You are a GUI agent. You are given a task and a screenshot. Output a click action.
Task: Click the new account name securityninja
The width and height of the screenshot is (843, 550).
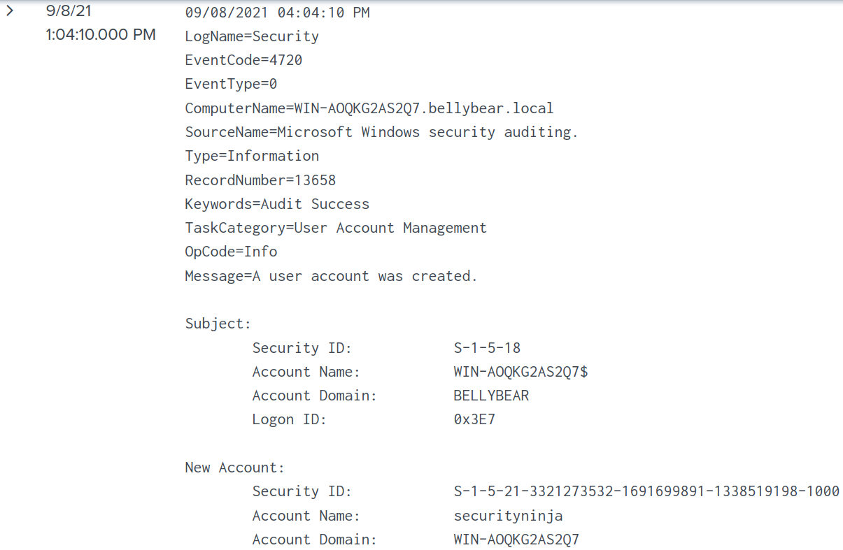click(x=508, y=516)
